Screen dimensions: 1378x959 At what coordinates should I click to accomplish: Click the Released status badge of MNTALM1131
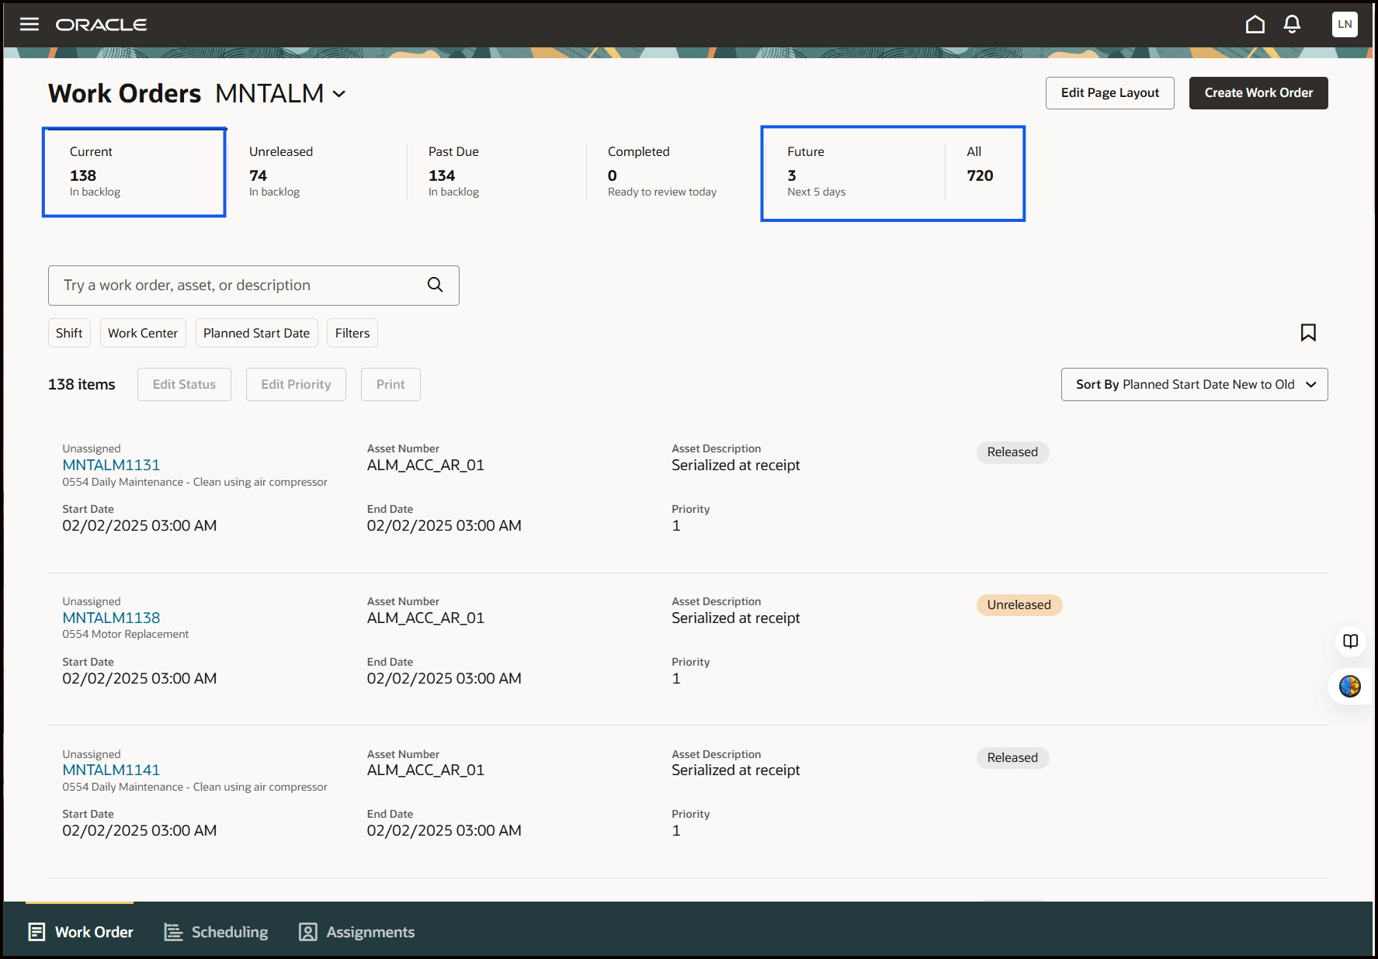(1012, 452)
